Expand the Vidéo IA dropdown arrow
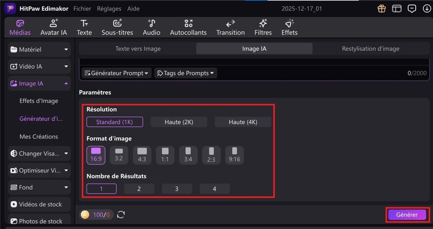The image size is (433, 229). (x=66, y=66)
